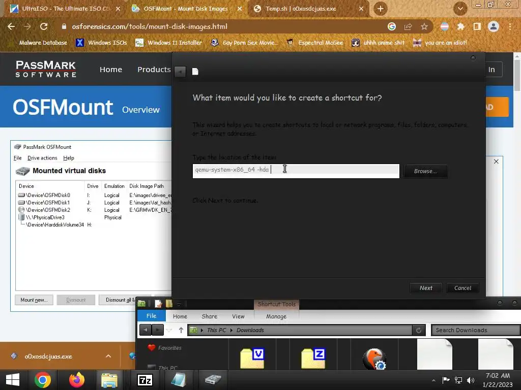Bookmark this page with the star
Image resolution: width=521 pixels, height=390 pixels.
[424, 26]
